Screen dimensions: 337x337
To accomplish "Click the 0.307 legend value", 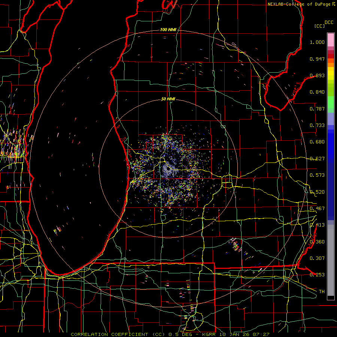I will tap(317, 258).
